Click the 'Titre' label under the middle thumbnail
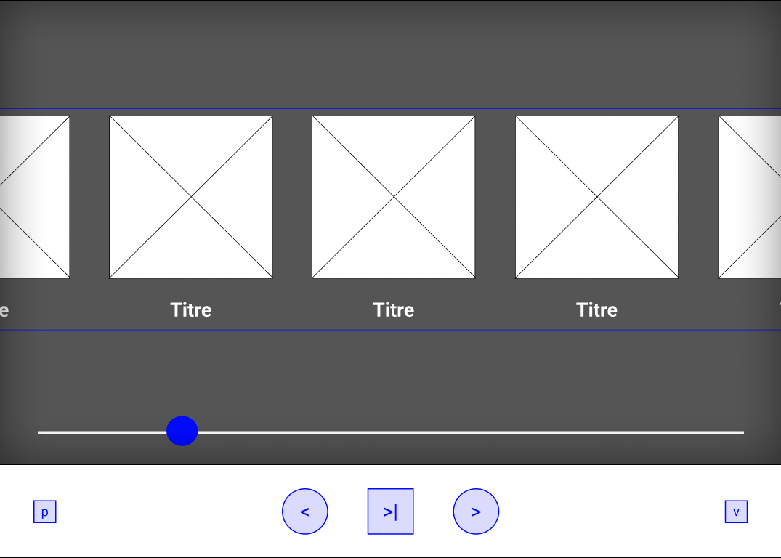Viewport: 781px width, 558px height. (x=393, y=310)
